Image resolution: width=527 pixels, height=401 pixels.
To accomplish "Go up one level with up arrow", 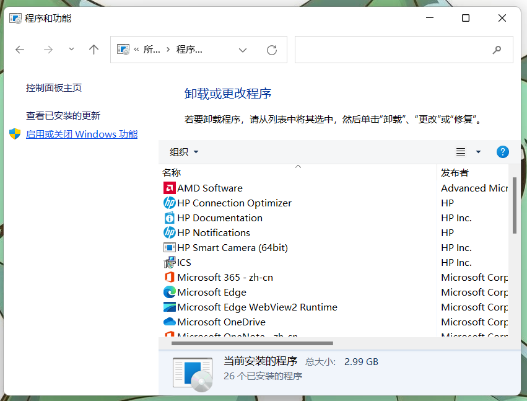I will pyautogui.click(x=94, y=50).
